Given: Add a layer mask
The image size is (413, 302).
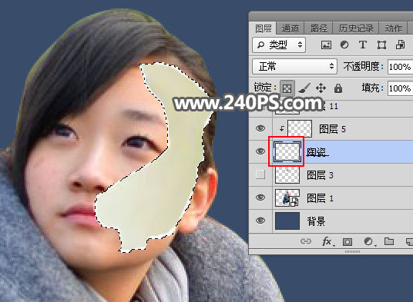Looking at the screenshot, I should [x=348, y=241].
